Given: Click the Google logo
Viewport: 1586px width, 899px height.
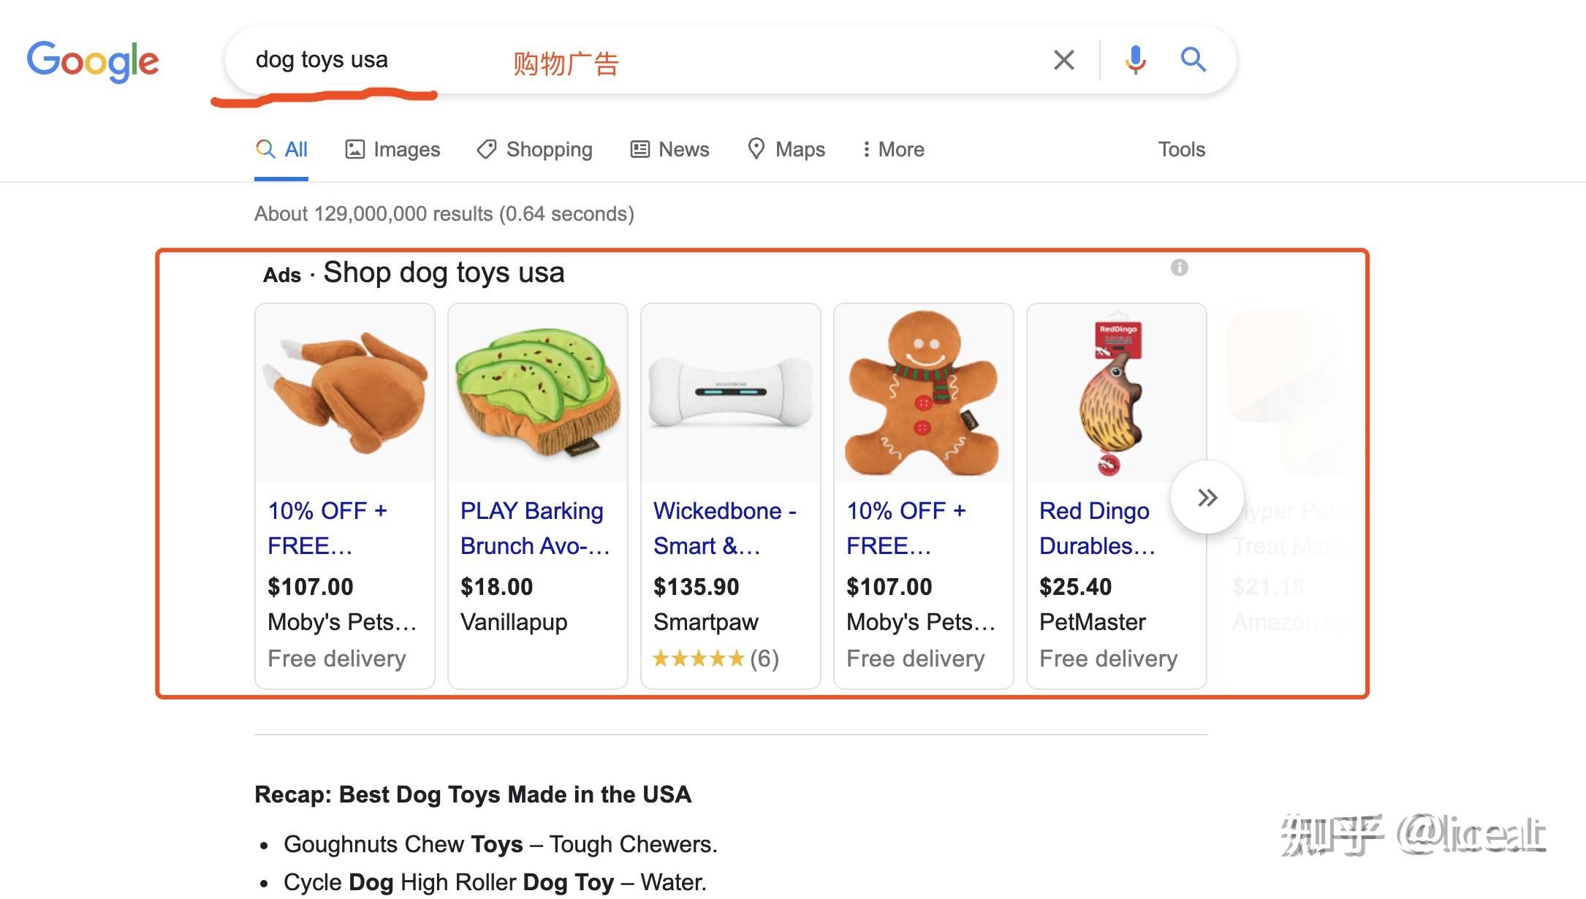Looking at the screenshot, I should (x=93, y=61).
